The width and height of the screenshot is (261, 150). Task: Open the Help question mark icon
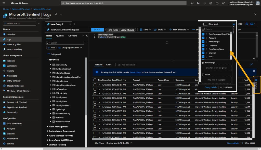click(x=217, y=3)
